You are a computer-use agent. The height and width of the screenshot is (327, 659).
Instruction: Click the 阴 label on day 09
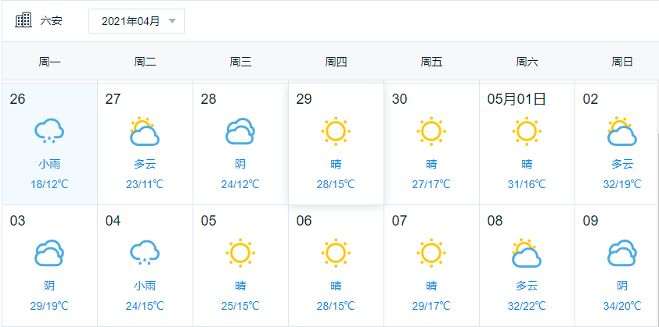point(622,286)
